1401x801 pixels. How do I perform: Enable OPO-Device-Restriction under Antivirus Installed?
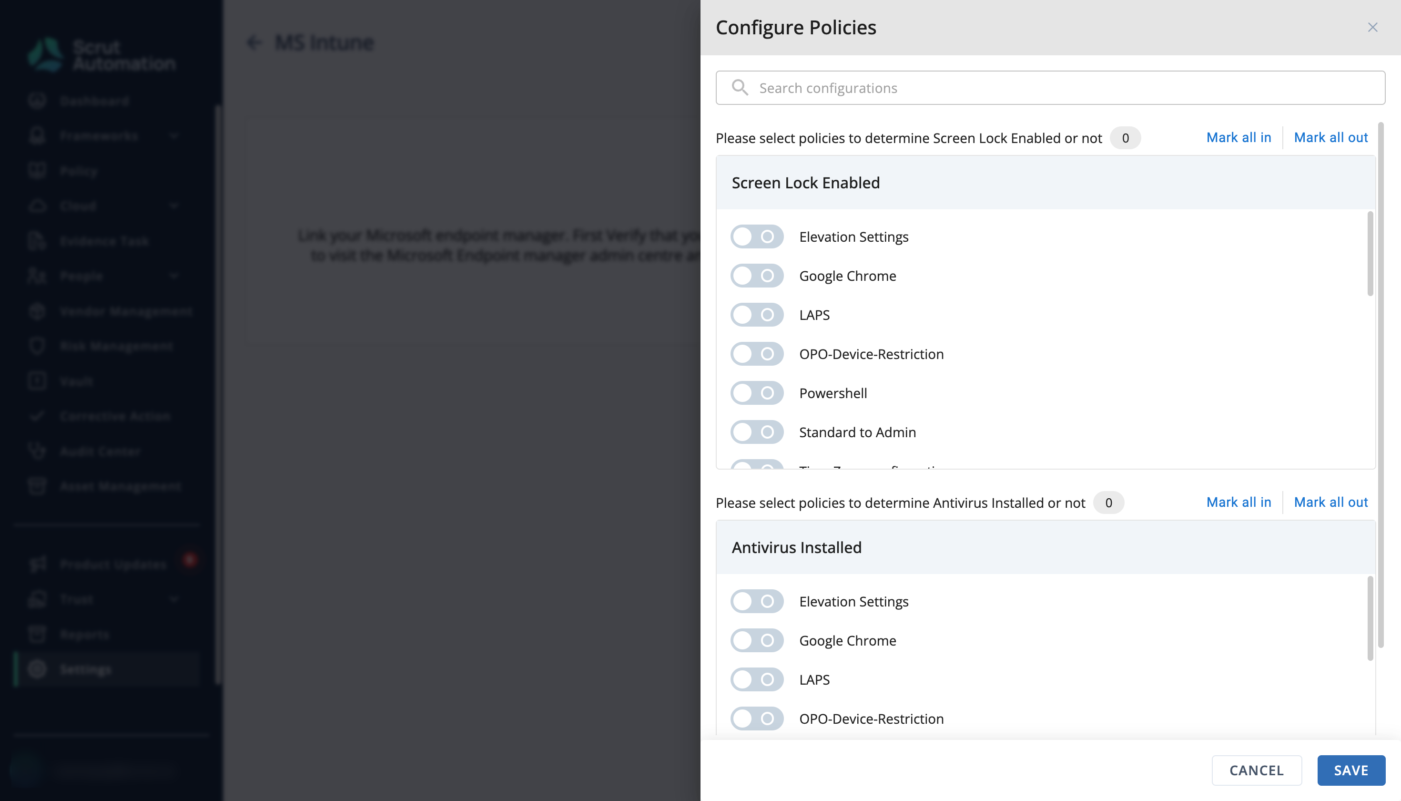pos(757,719)
